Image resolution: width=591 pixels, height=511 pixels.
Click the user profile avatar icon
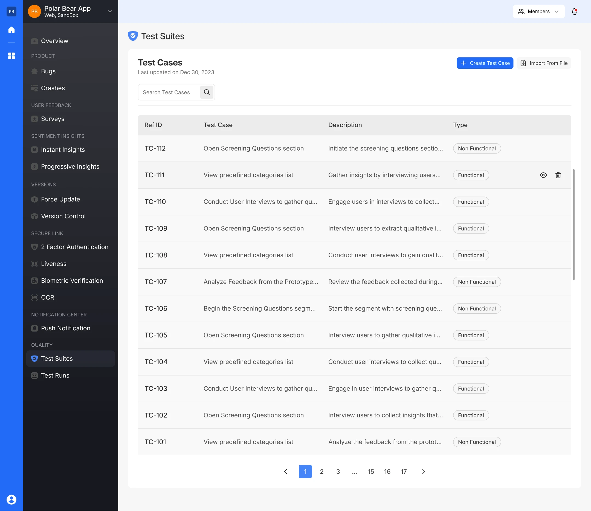[x=11, y=500]
